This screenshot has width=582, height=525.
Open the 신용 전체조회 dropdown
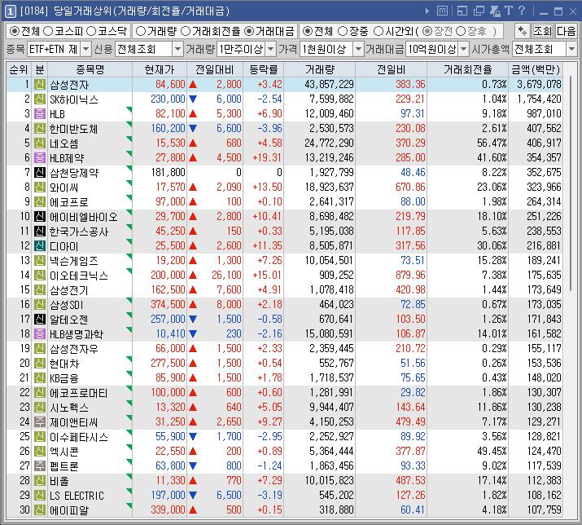pos(178,49)
